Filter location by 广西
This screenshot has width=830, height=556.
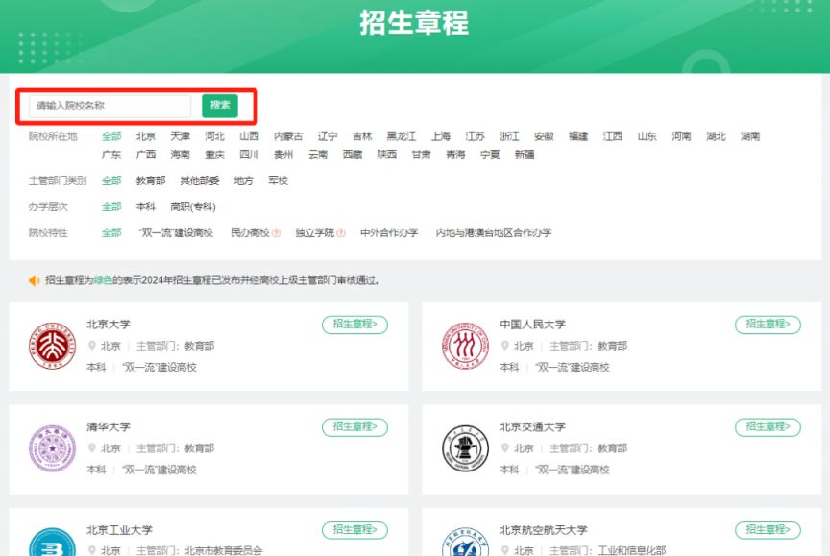click(x=146, y=155)
